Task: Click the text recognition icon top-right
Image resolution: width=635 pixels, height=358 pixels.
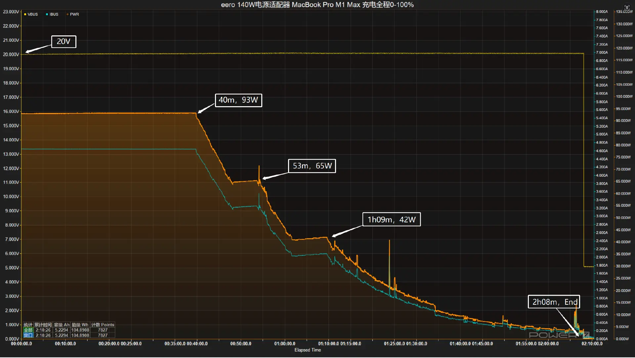Action: 627,8
